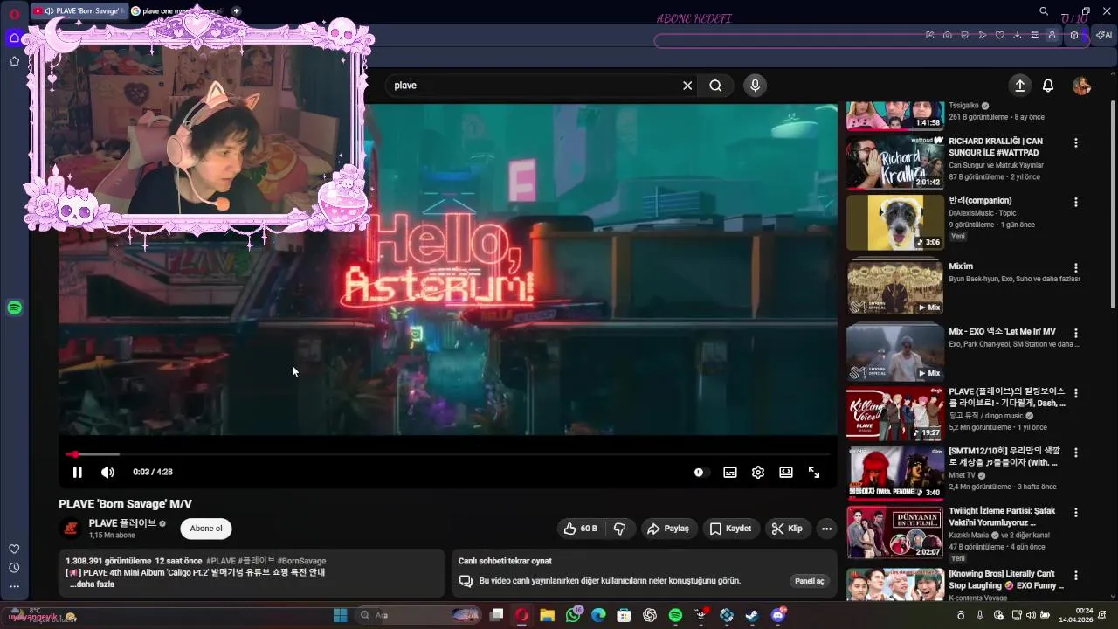Viewport: 1118px width, 629px height.
Task: Open 'Twilight İzleme Partisi' video title
Action: click(1002, 516)
